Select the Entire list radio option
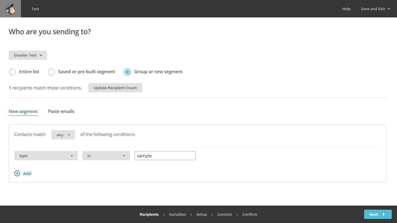 point(12,72)
